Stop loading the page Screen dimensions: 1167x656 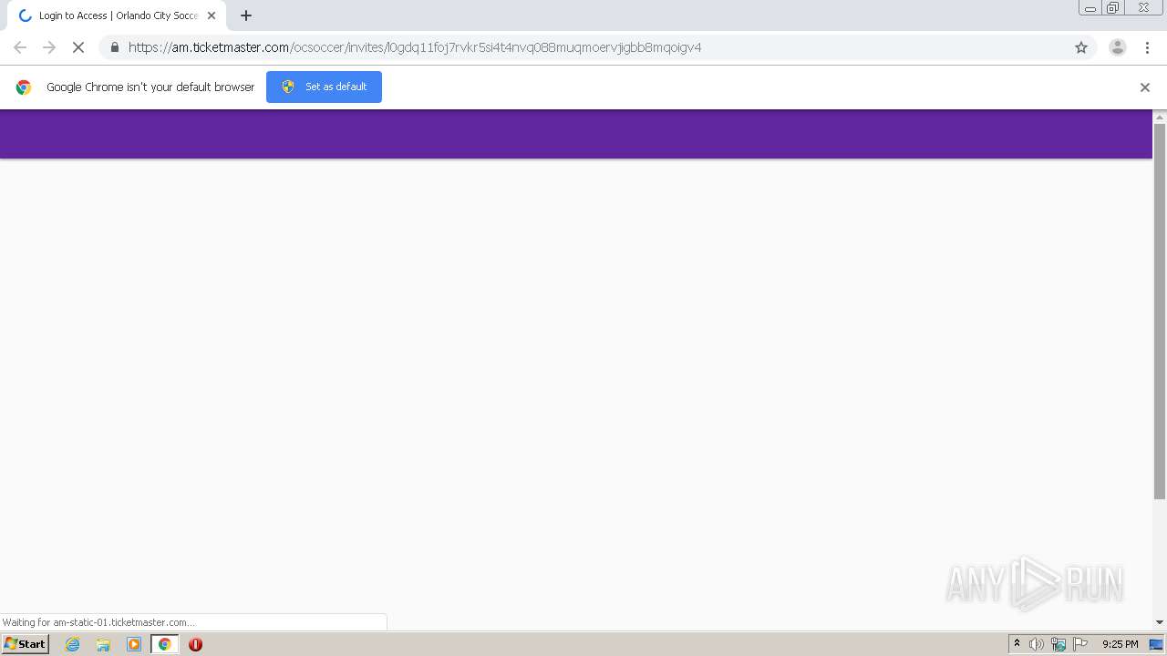pyautogui.click(x=78, y=47)
